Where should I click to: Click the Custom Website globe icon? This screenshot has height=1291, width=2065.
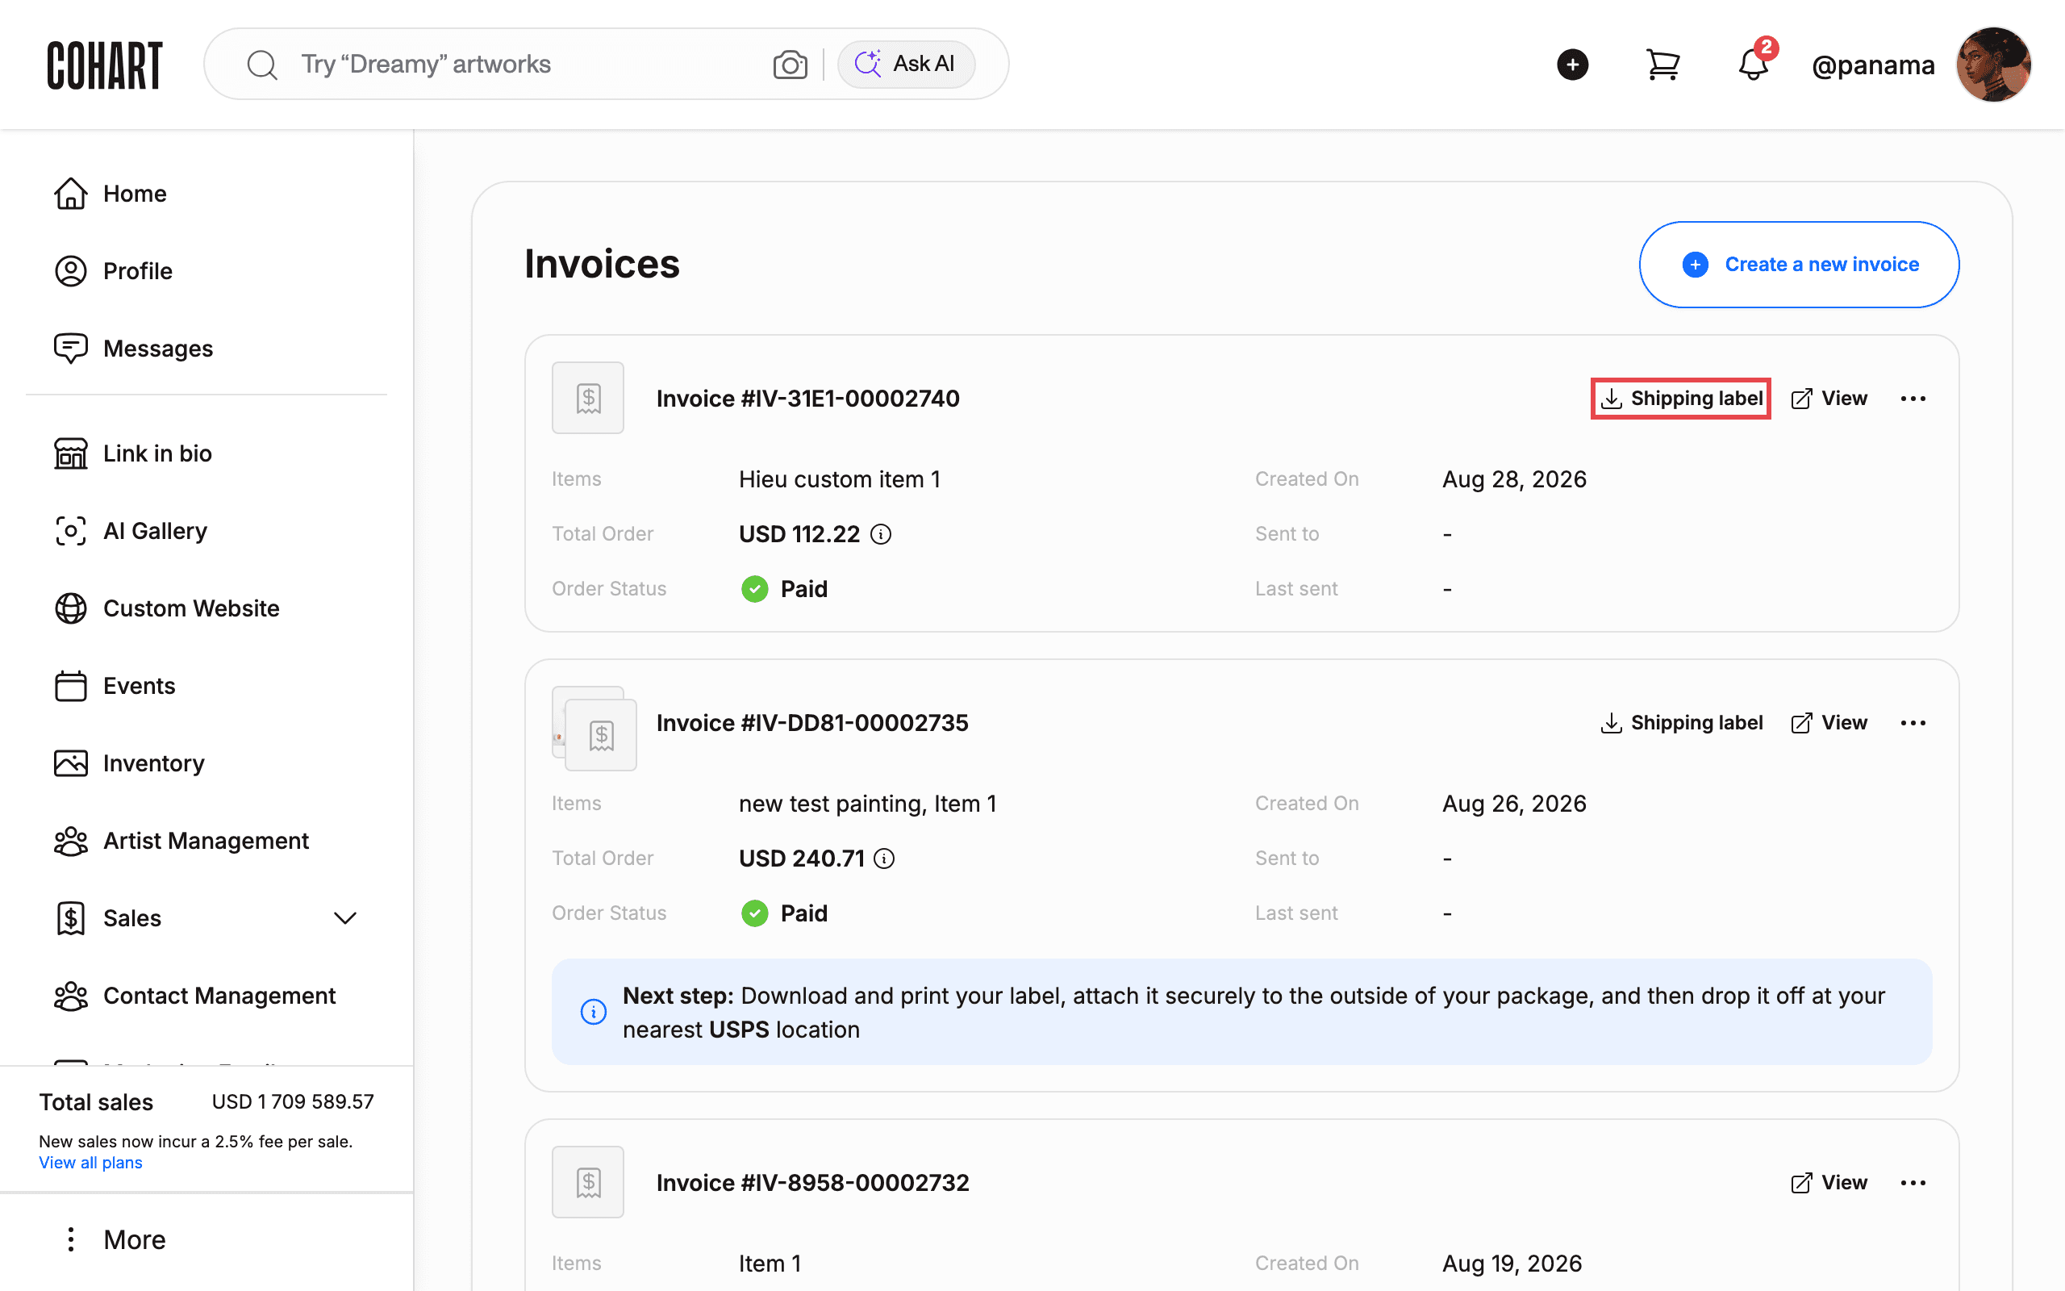coord(71,608)
